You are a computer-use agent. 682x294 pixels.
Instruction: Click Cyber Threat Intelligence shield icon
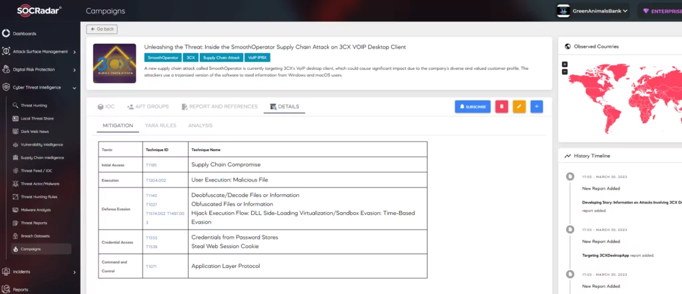pyautogui.click(x=6, y=87)
